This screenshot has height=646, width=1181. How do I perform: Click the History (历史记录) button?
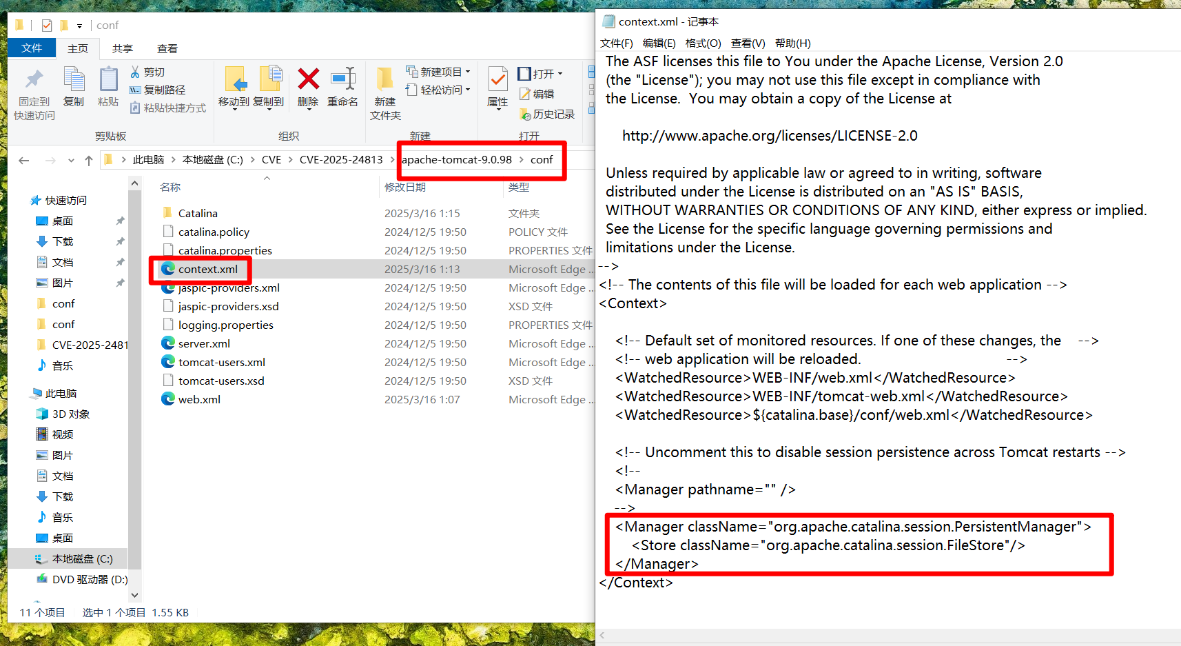547,114
